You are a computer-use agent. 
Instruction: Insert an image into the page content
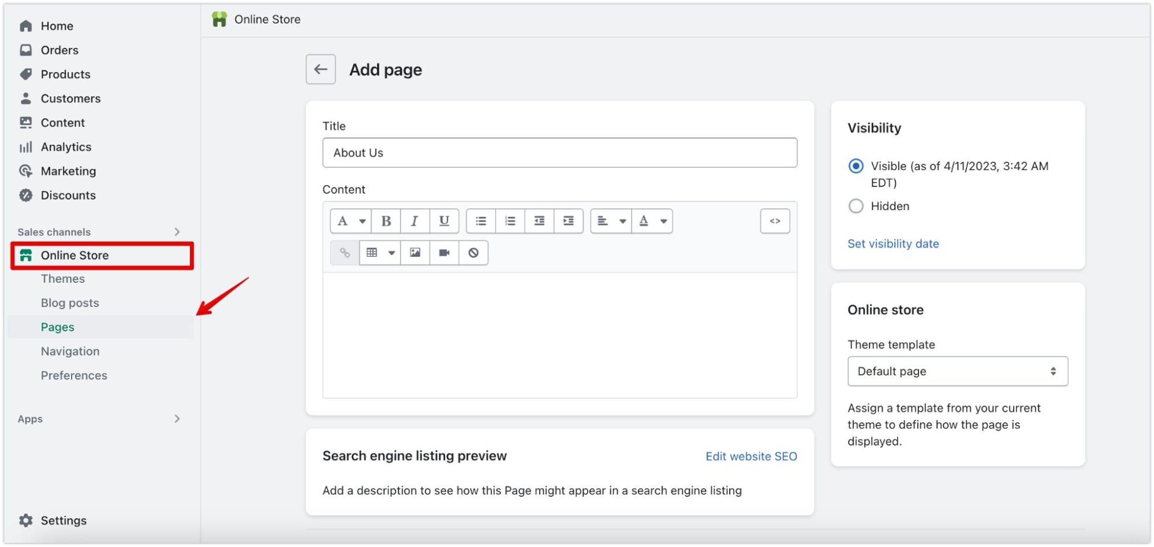[415, 252]
